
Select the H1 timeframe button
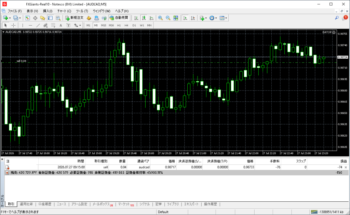point(119,25)
